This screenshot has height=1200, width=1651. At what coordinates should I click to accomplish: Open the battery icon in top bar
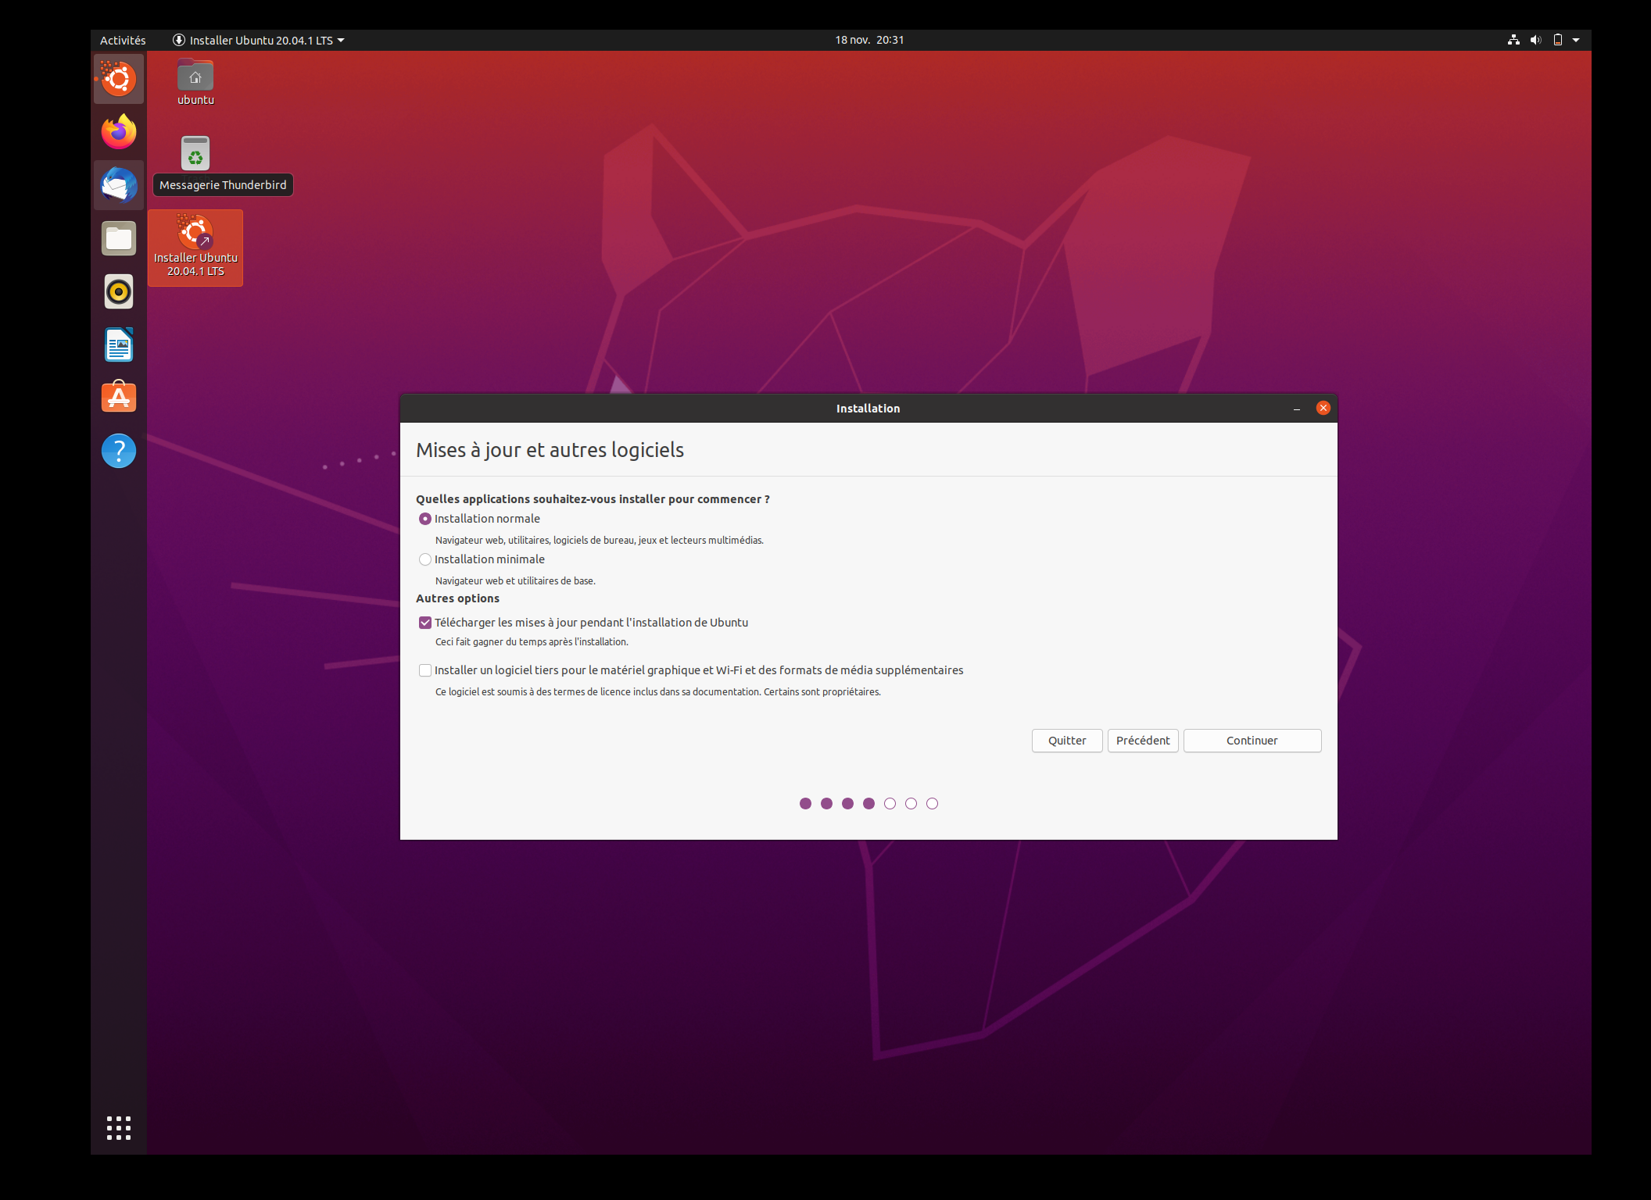[1557, 40]
